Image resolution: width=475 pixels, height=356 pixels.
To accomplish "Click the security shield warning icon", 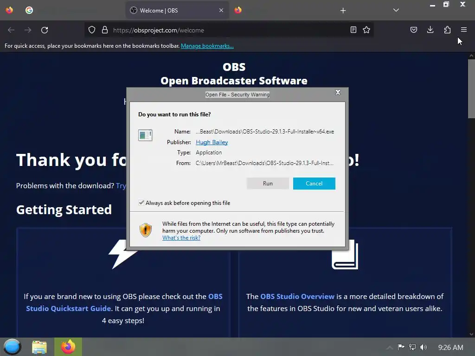I will click(145, 230).
